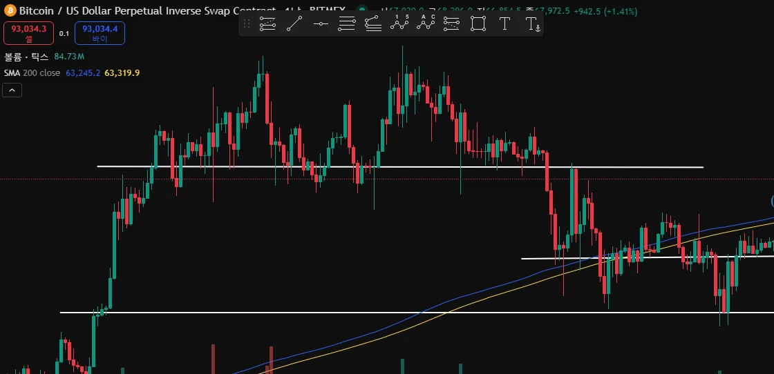This screenshot has height=374, width=774.
Task: Grab the favorites toolbar drag handle
Action: 247,23
